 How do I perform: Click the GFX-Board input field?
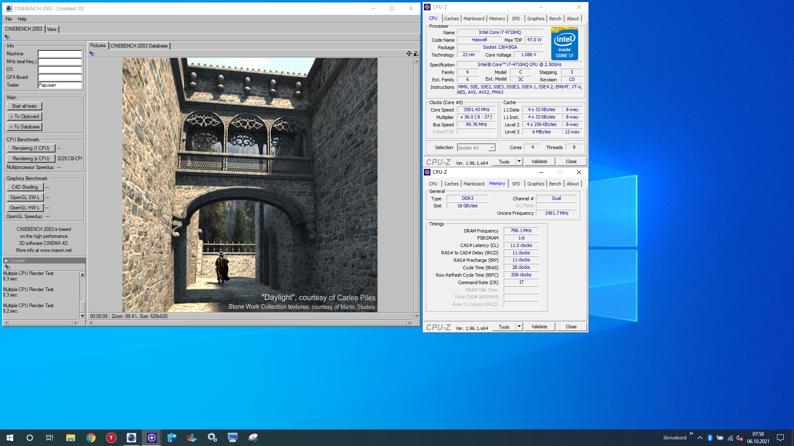(x=60, y=77)
